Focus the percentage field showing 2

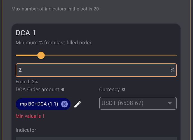pos(96,70)
